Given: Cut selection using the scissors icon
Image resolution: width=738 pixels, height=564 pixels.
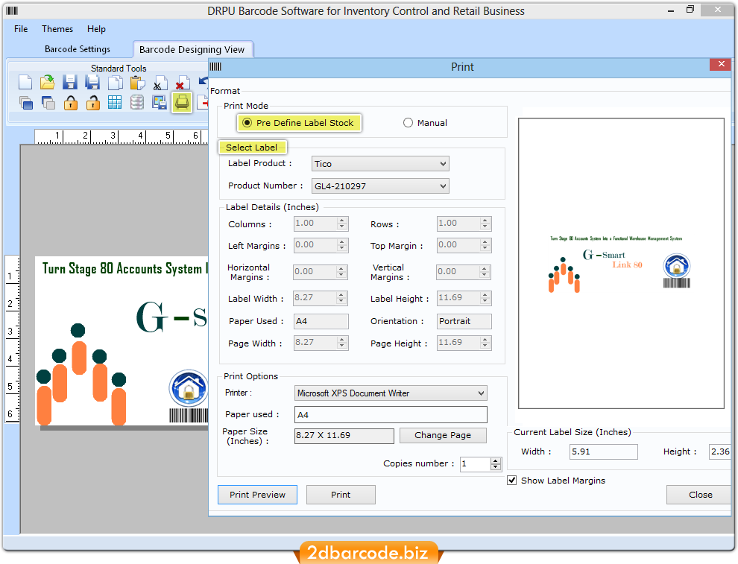Looking at the screenshot, I should (160, 83).
